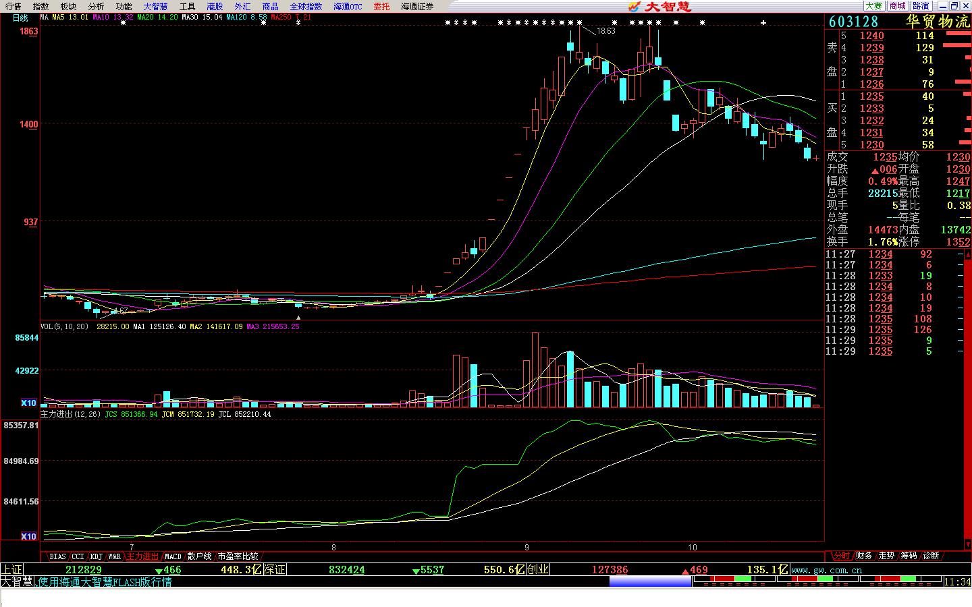Click the 11:34 clock in status bar
The width and height of the screenshot is (972, 607).
[957, 582]
